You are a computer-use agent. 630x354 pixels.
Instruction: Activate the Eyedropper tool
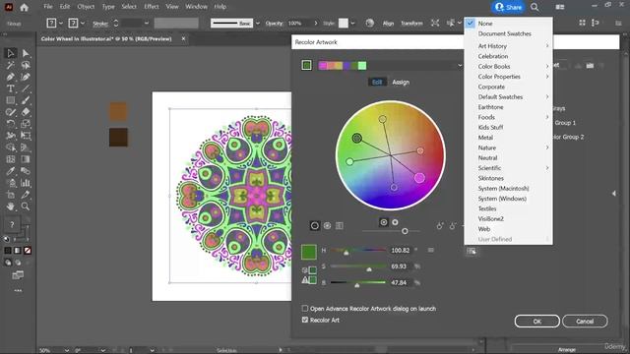pos(11,171)
